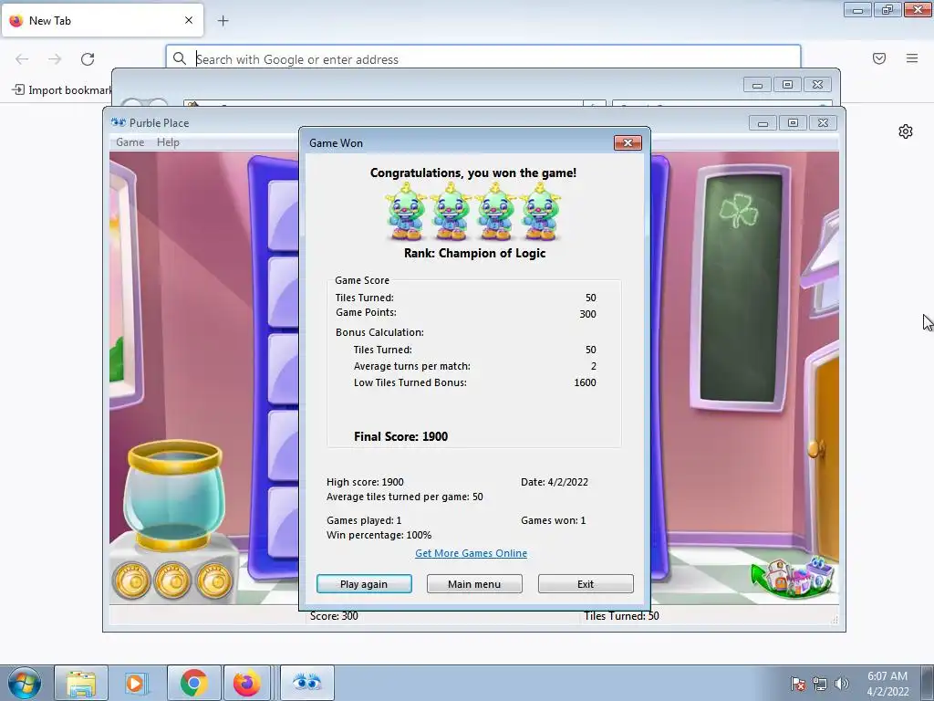This screenshot has width=934, height=701.
Task: Minimize the Firefox window
Action: 857,9
